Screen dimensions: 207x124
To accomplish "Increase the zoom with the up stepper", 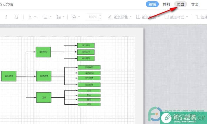I will point(100,16).
